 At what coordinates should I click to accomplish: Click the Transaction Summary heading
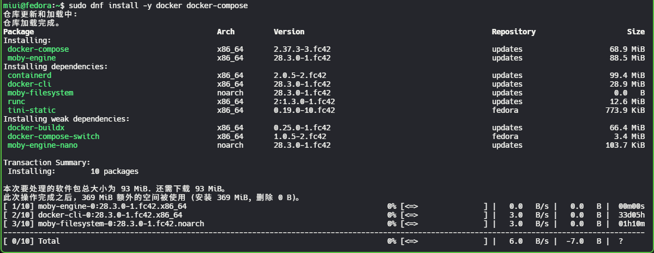[47, 162]
